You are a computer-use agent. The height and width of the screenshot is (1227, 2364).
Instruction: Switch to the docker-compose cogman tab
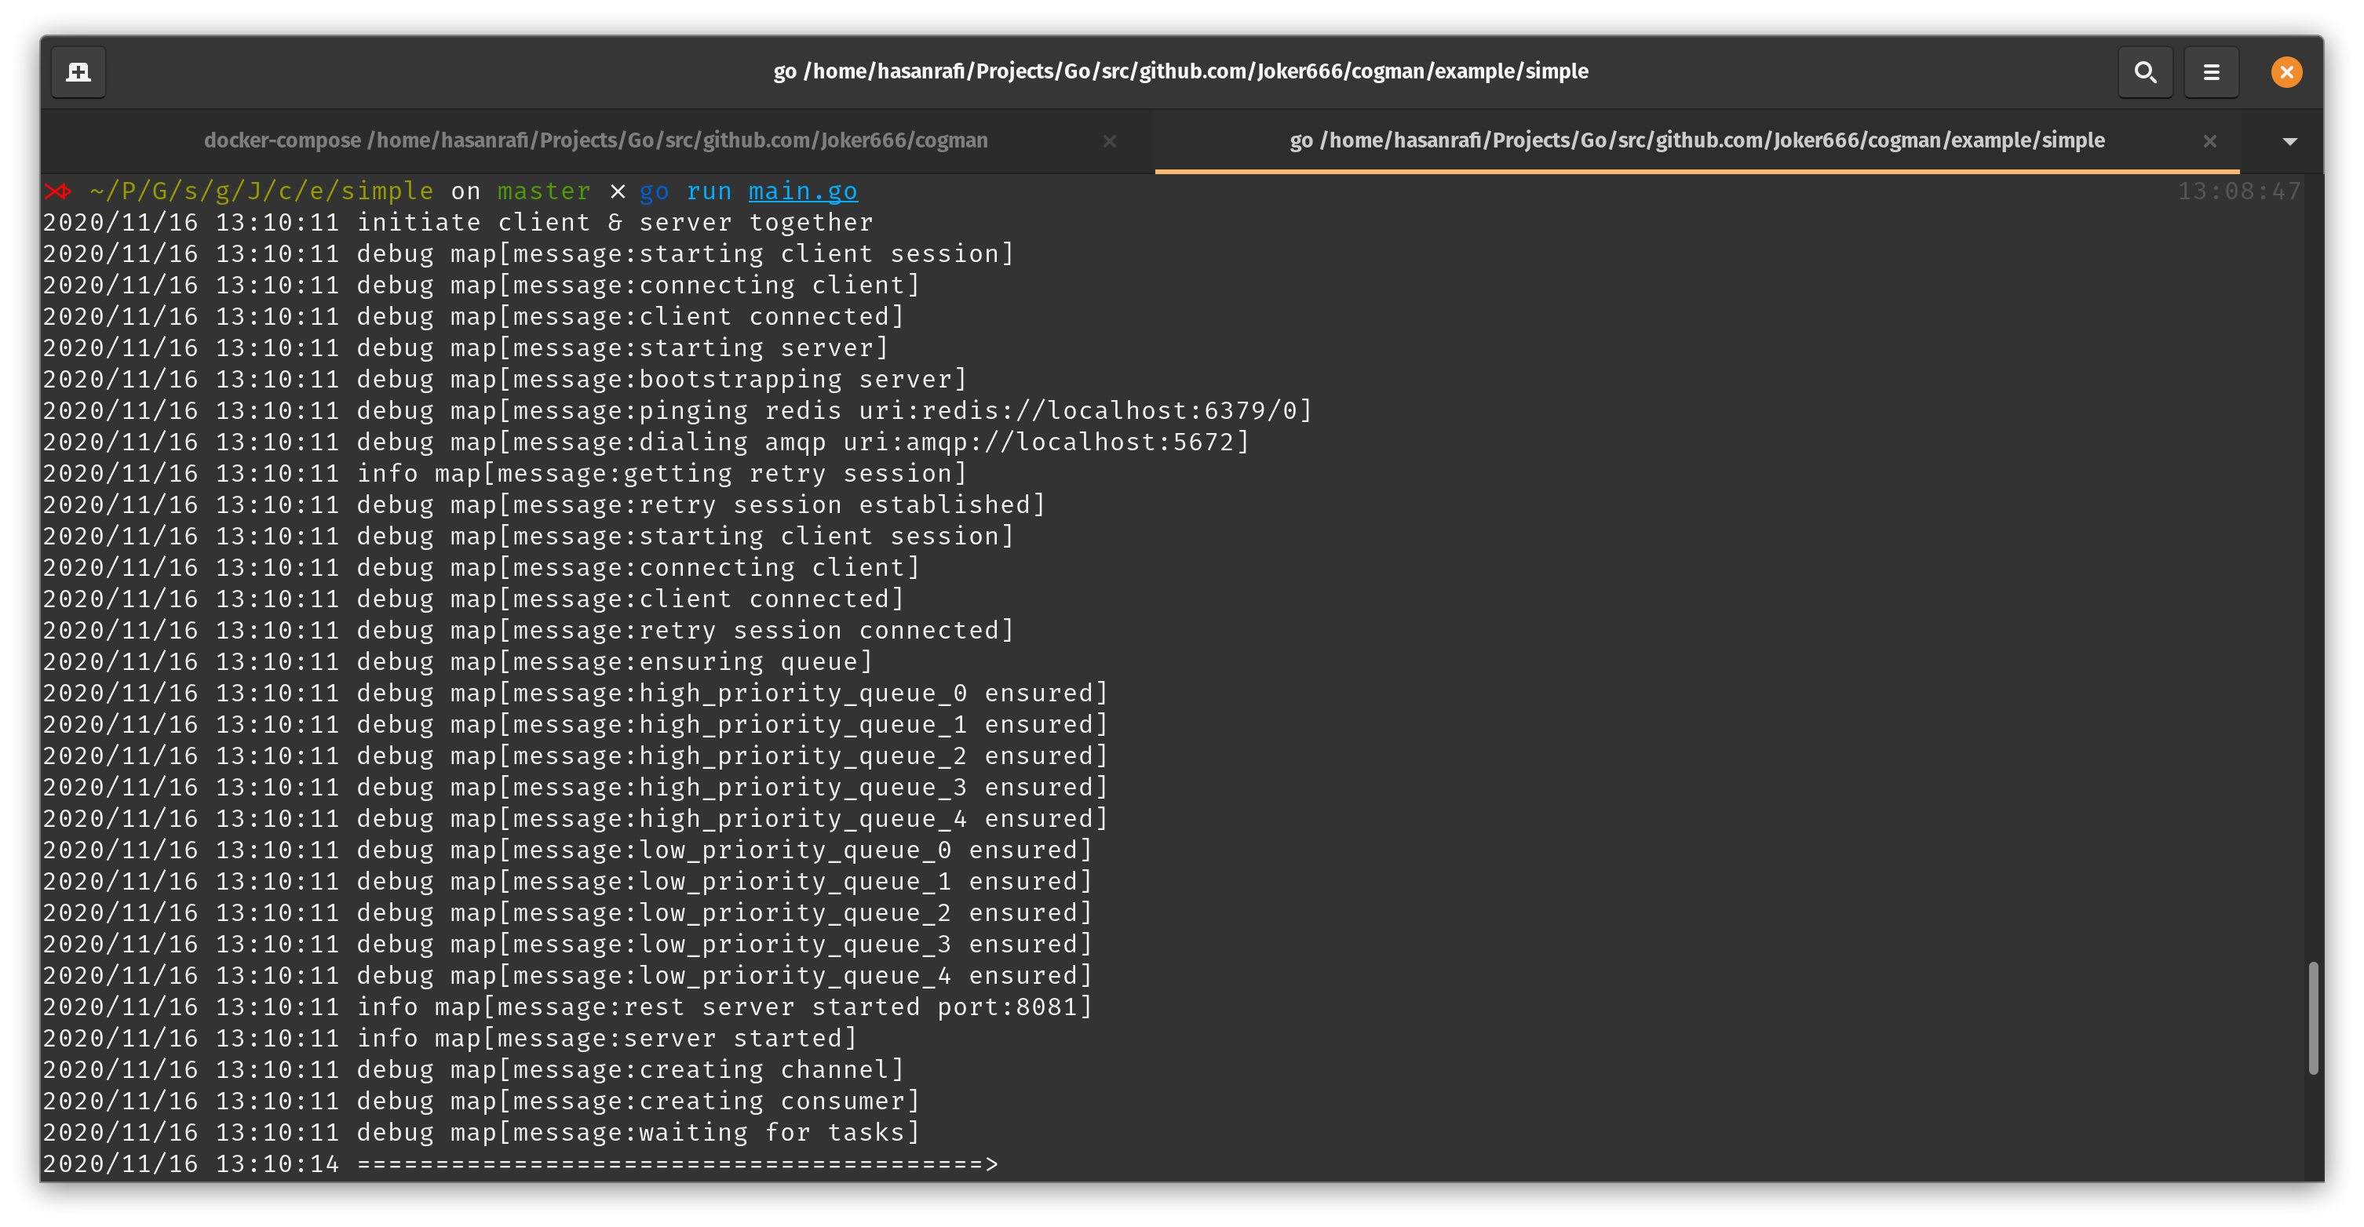point(596,140)
